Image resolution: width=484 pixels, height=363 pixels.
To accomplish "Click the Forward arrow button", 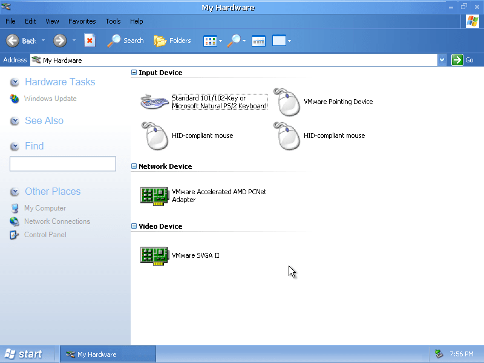I will (x=59, y=41).
